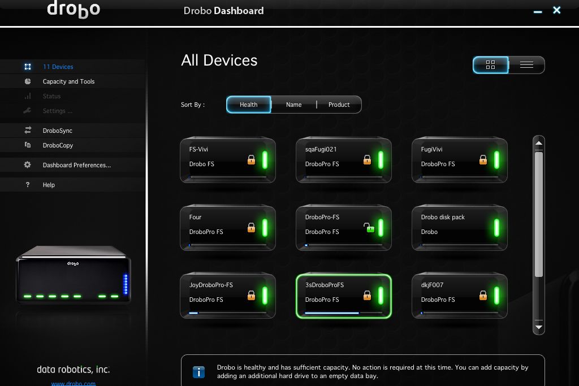The height and width of the screenshot is (386, 579).
Task: Select the dkjF007 device card
Action: [x=460, y=296]
